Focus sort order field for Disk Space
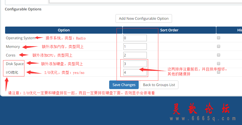The image size is (242, 125). (135, 64)
